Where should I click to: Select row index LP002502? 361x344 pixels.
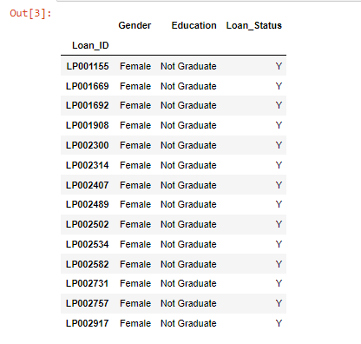click(x=88, y=224)
